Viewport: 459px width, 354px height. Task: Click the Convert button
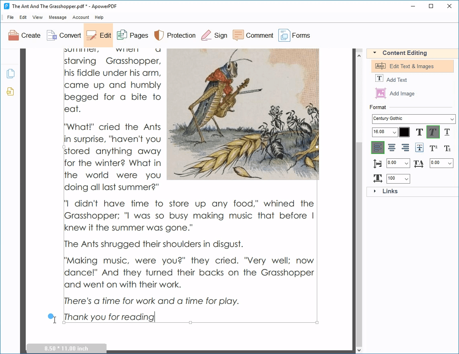[63, 35]
